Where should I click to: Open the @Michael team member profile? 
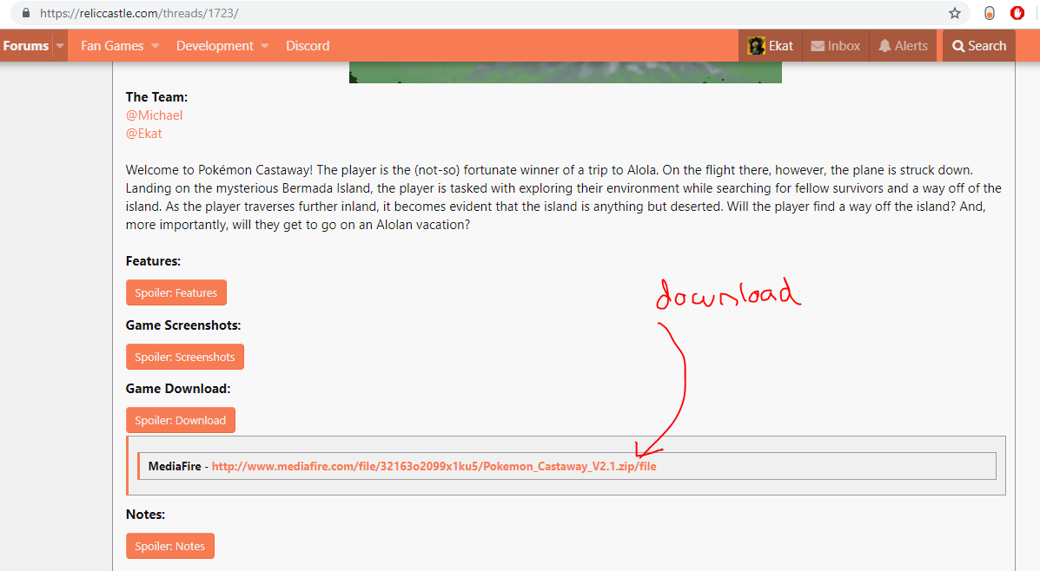tap(154, 115)
